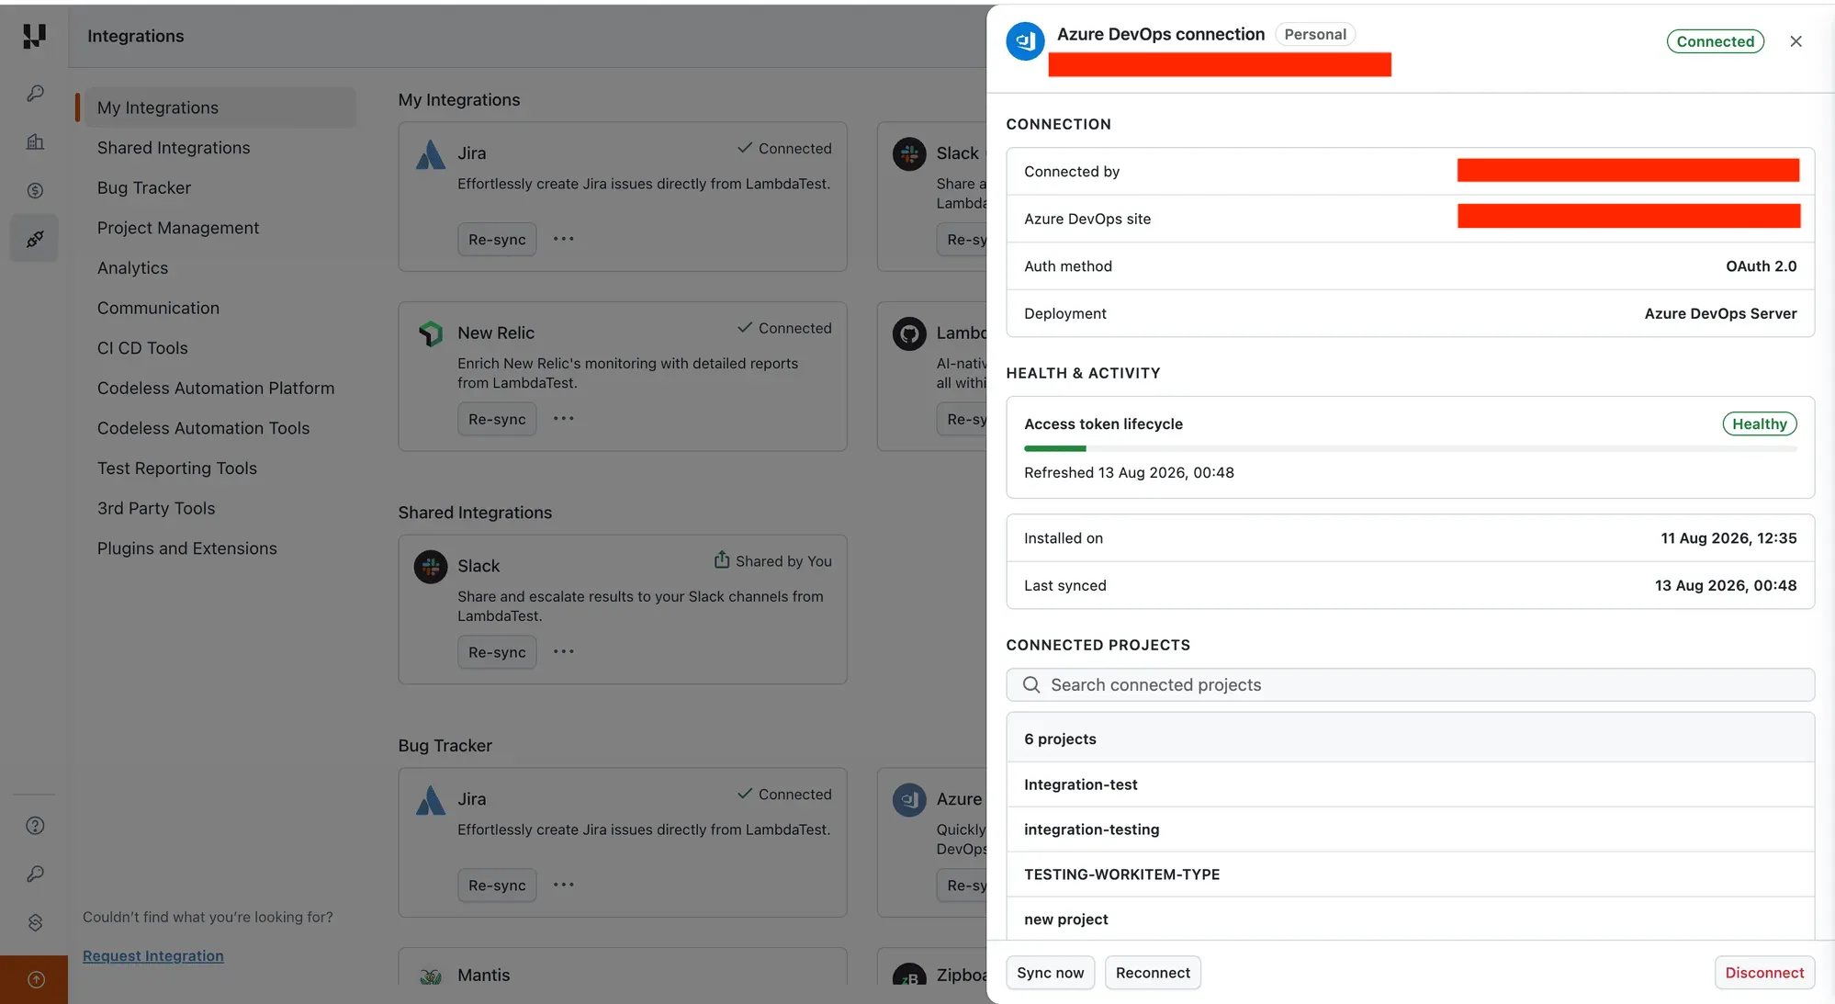
Task: Open Test Reporting Tools category
Action: (x=177, y=468)
